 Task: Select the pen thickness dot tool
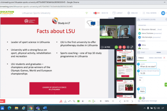coord(83,101)
